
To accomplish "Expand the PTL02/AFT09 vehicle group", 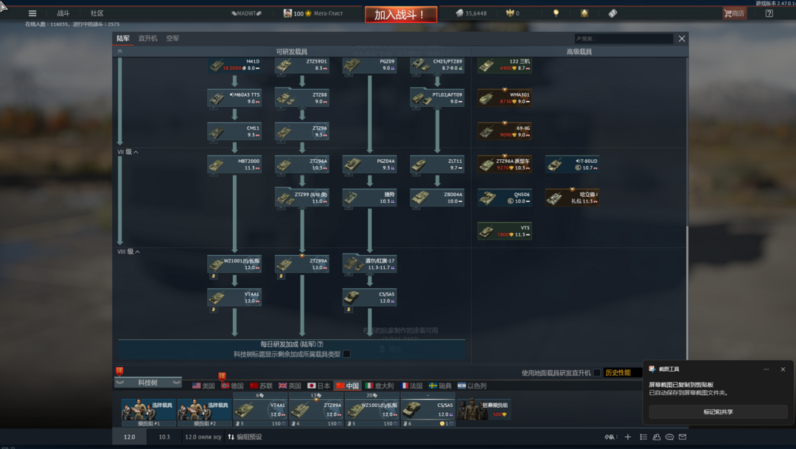I will 437,98.
